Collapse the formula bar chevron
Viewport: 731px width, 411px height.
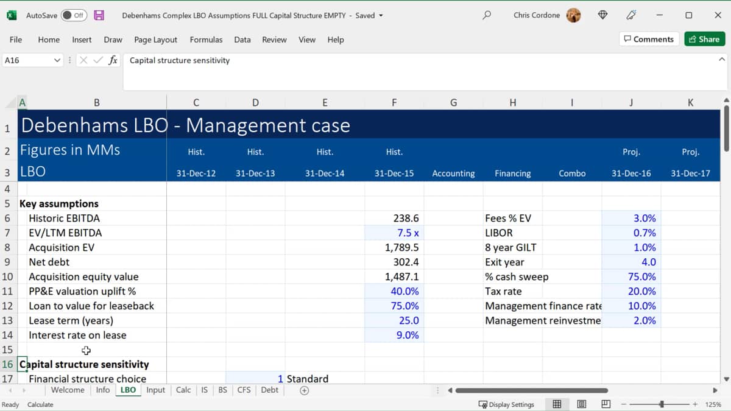(722, 60)
